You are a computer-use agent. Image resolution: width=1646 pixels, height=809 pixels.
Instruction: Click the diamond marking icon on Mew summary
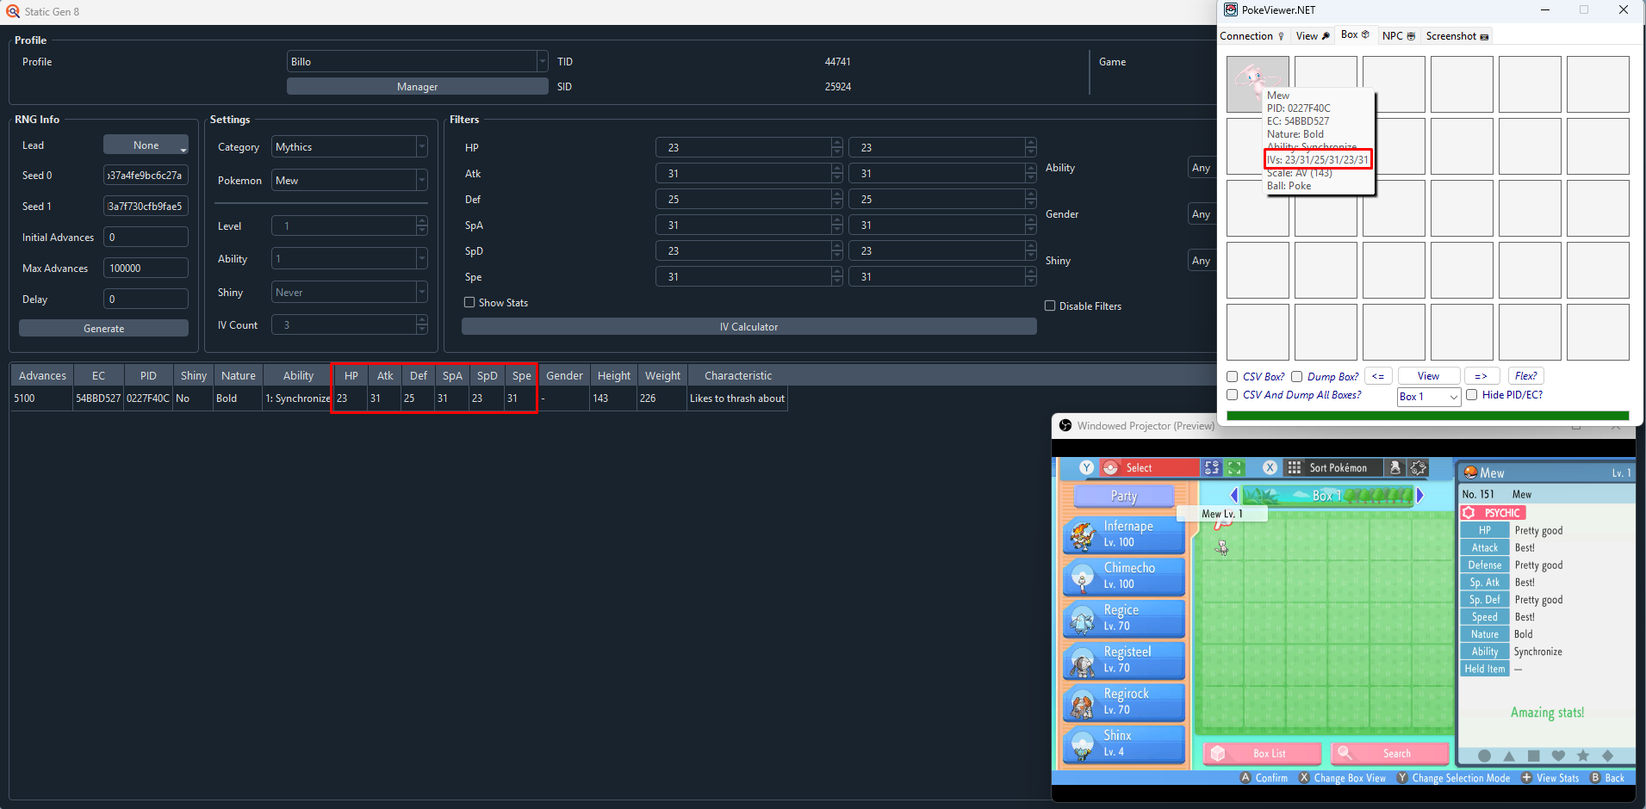(x=1608, y=756)
